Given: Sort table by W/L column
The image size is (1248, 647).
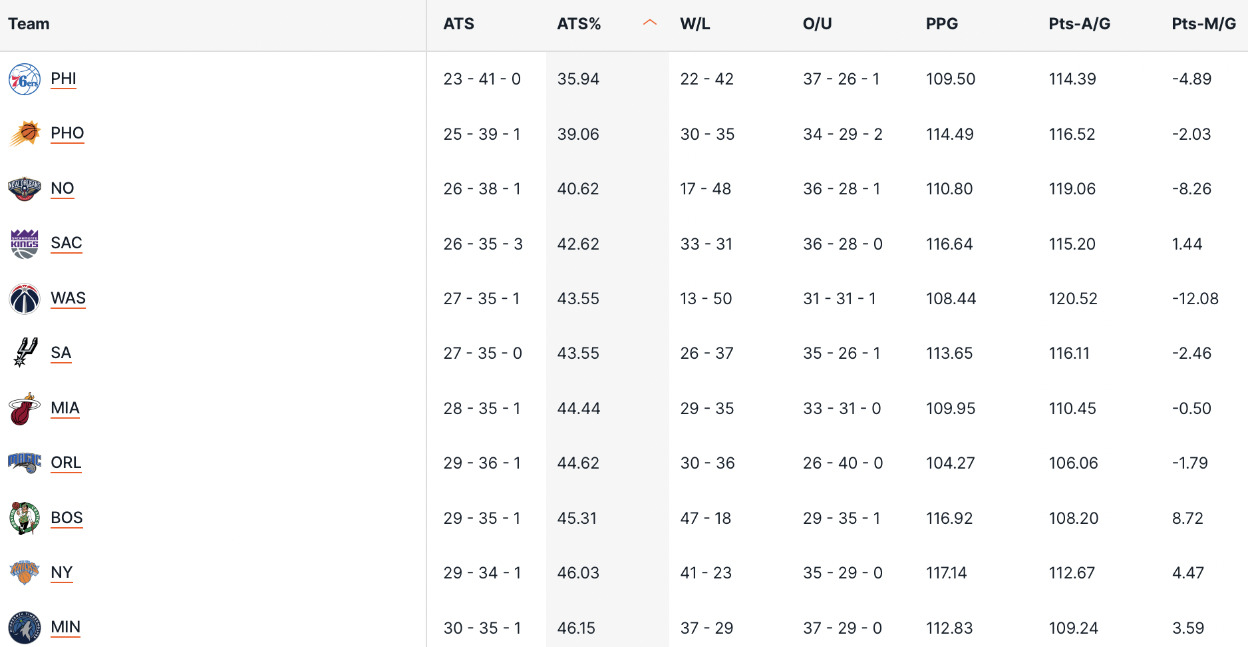Looking at the screenshot, I should [x=695, y=24].
